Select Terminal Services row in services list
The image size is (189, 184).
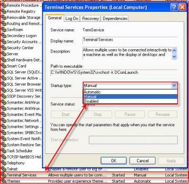point(94,175)
